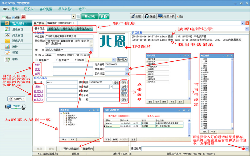Viewport: 250px width, 156px height.
Task: Click the 地区选择 window vertical scrollbar
Action: pyautogui.click(x=232, y=94)
